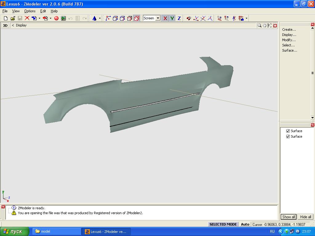
Task: Open the Screen coordinate system dropdown
Action: [x=158, y=18]
